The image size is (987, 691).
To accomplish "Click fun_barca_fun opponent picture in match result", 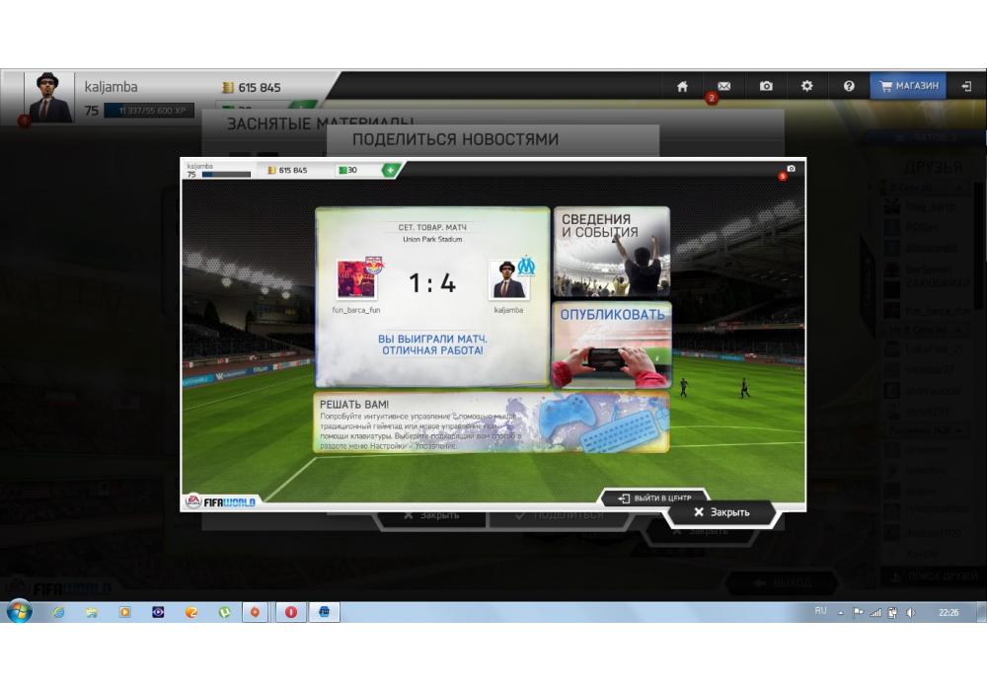I will pyautogui.click(x=356, y=280).
